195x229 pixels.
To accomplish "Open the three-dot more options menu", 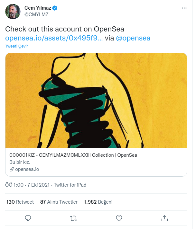I will pyautogui.click(x=184, y=8).
